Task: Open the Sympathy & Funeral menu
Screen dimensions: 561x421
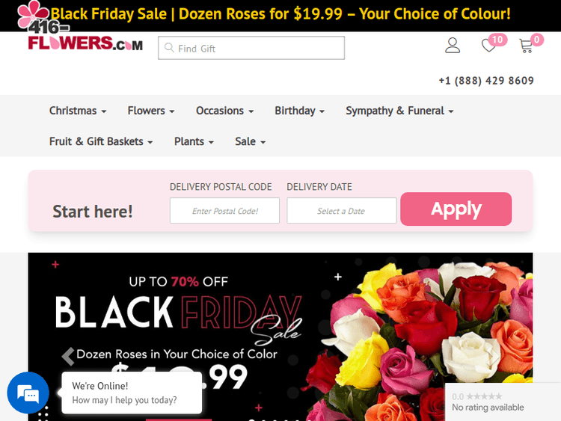Action: (399, 111)
